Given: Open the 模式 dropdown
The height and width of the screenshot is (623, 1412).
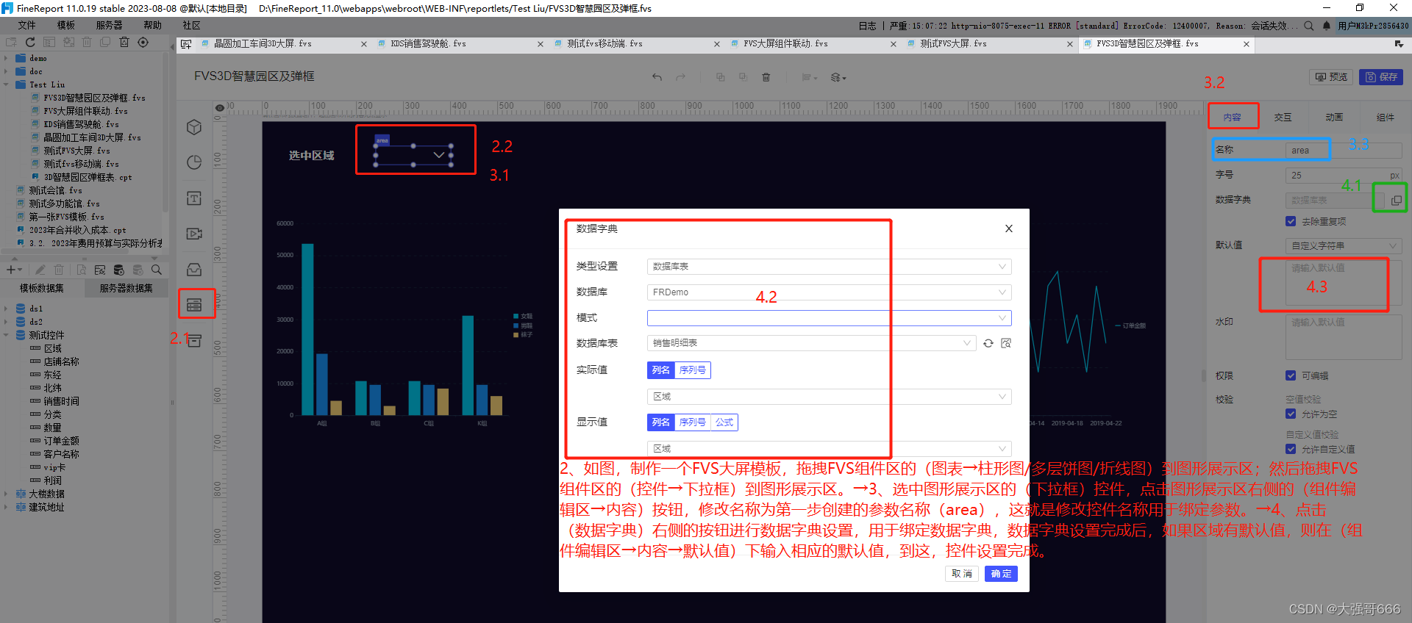Looking at the screenshot, I should pyautogui.click(x=829, y=318).
